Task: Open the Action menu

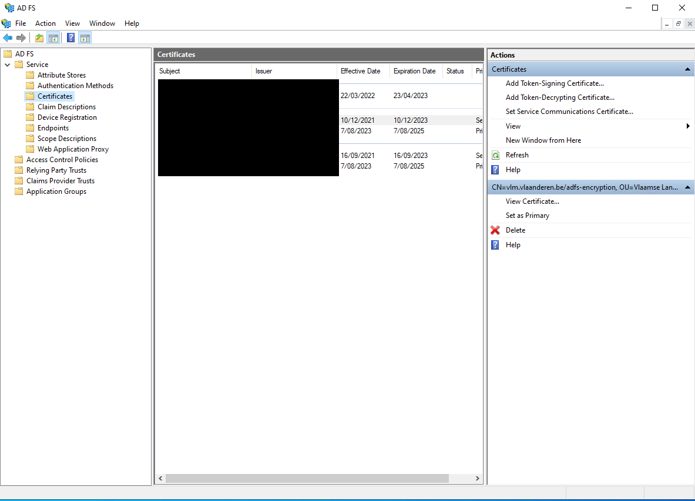Action: [46, 23]
